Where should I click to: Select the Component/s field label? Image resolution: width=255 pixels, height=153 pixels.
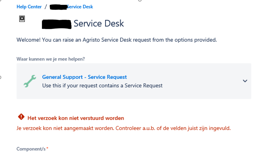coord(31,149)
